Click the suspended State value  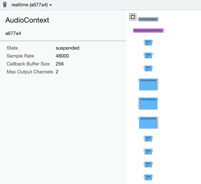[x=67, y=48]
